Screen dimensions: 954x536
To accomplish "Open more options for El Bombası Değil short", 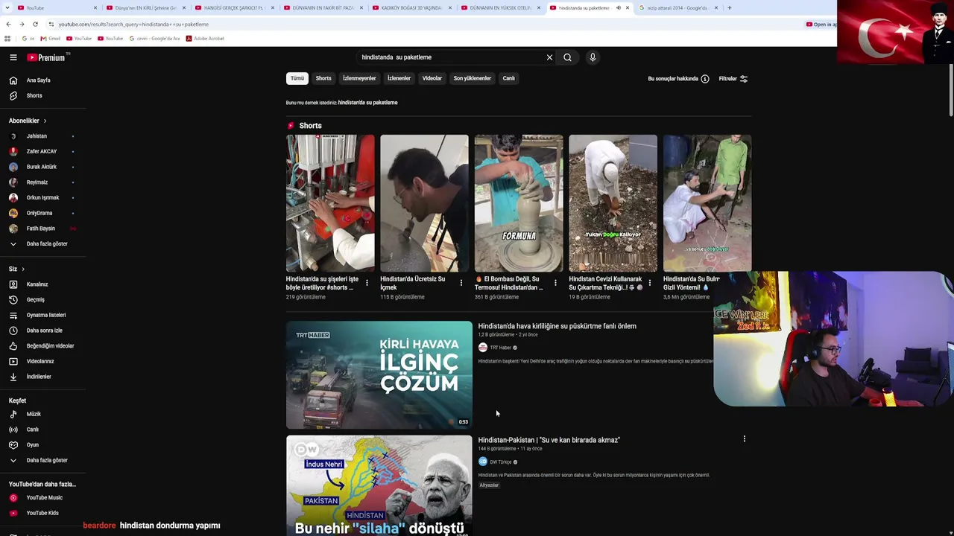I will point(555,283).
